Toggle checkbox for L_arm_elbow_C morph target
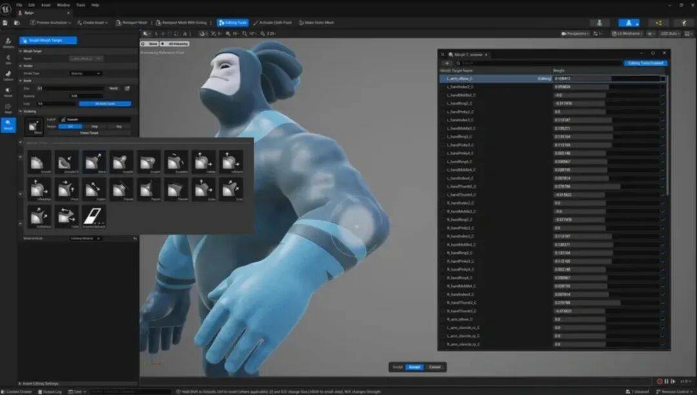 coord(663,78)
